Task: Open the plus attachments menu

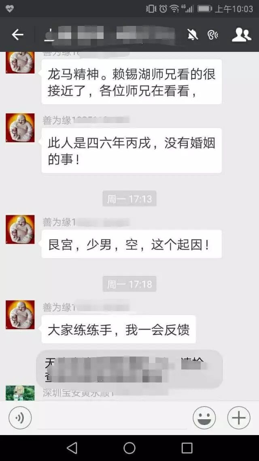Action: click(x=239, y=418)
